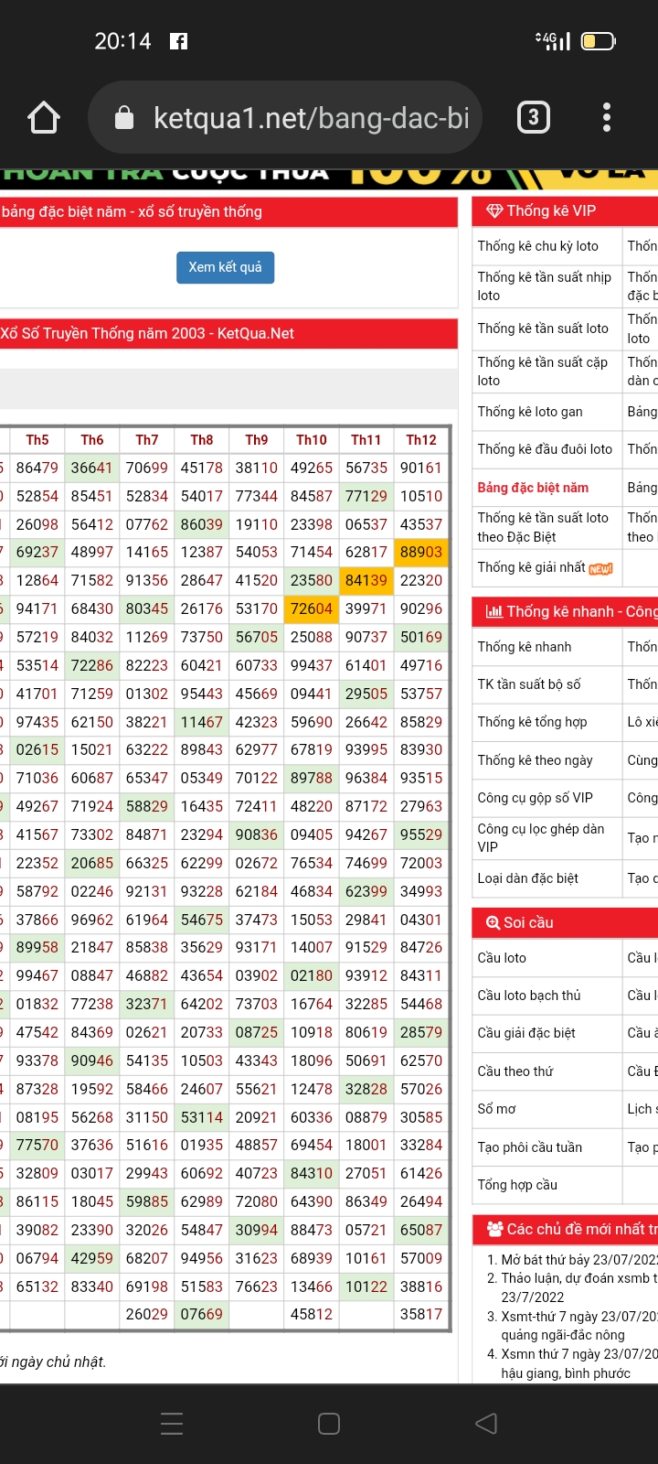Open Cầu loto bạch thủ link
This screenshot has width=658, height=1464.
(528, 996)
